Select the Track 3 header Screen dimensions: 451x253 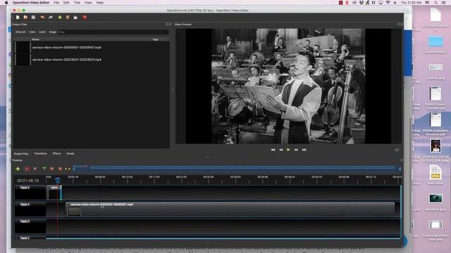point(30,226)
